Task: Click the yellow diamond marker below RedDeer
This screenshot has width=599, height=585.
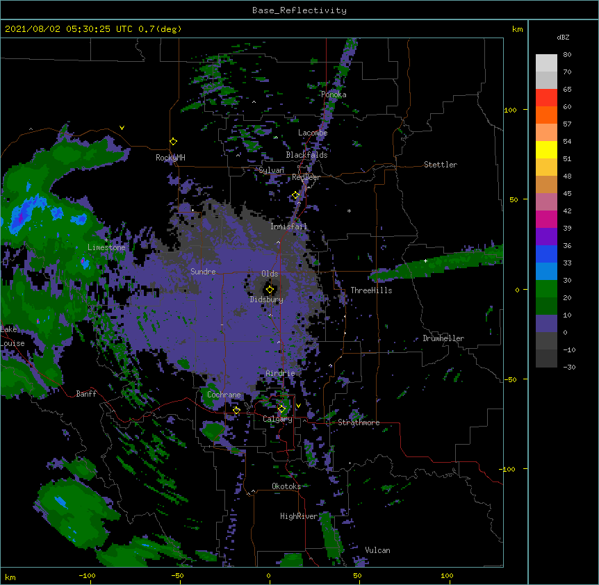Action: (x=295, y=195)
